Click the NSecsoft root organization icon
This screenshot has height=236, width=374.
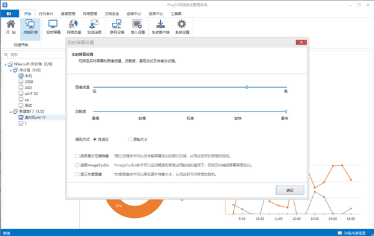(10, 64)
